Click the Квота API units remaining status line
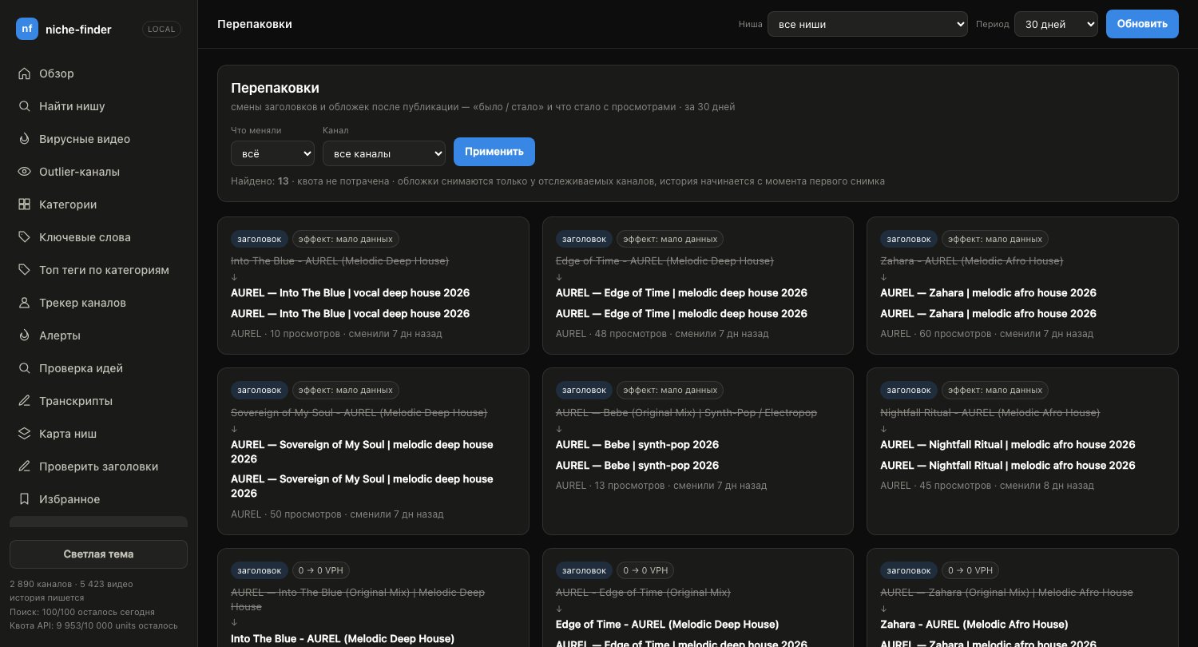1198x647 pixels. point(93,625)
